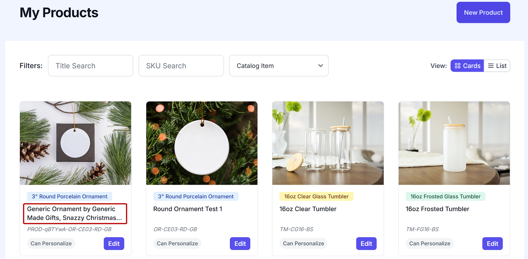Switch to List view

(x=497, y=66)
